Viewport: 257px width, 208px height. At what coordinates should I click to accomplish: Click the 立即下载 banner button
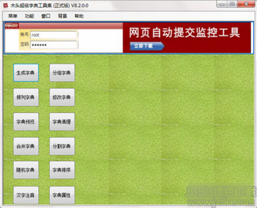point(147,46)
